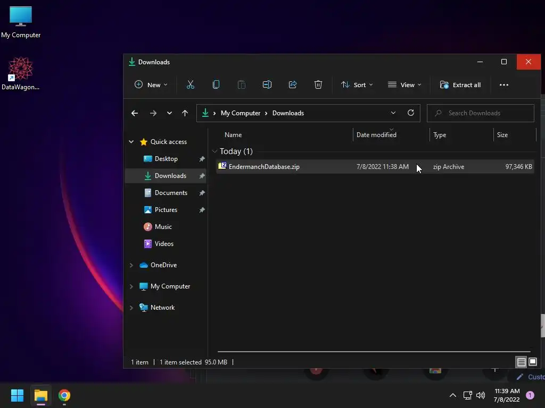545x408 pixels.
Task: Select Desktop in Quick access
Action: pos(166,159)
